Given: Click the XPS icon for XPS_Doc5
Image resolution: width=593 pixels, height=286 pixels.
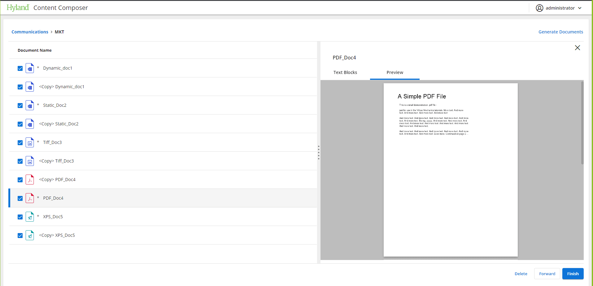Looking at the screenshot, I should (30, 217).
